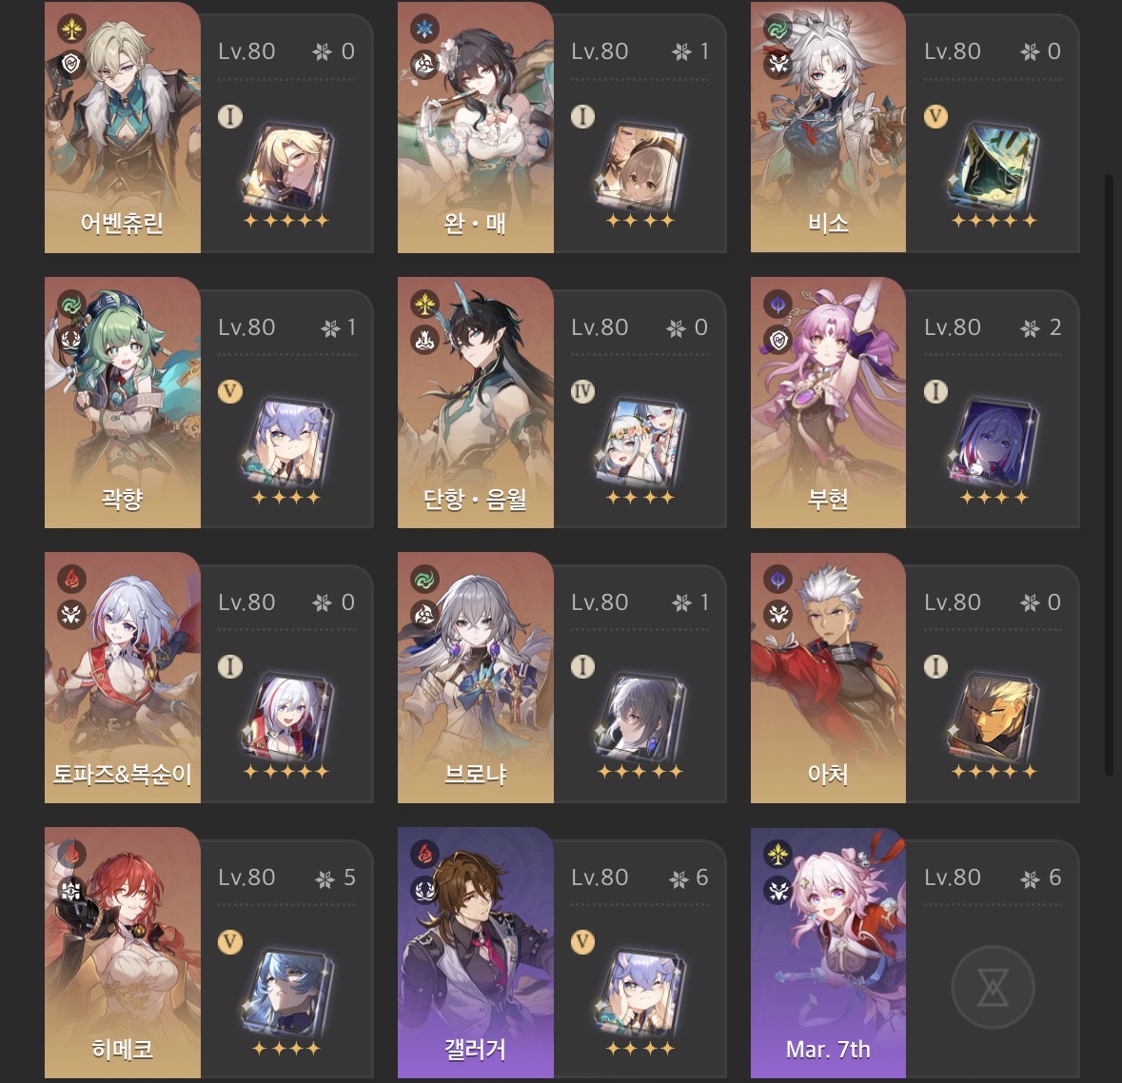Click the Imaginary element icon on 어벤츄린 card
This screenshot has width=1122, height=1083.
[x=71, y=30]
